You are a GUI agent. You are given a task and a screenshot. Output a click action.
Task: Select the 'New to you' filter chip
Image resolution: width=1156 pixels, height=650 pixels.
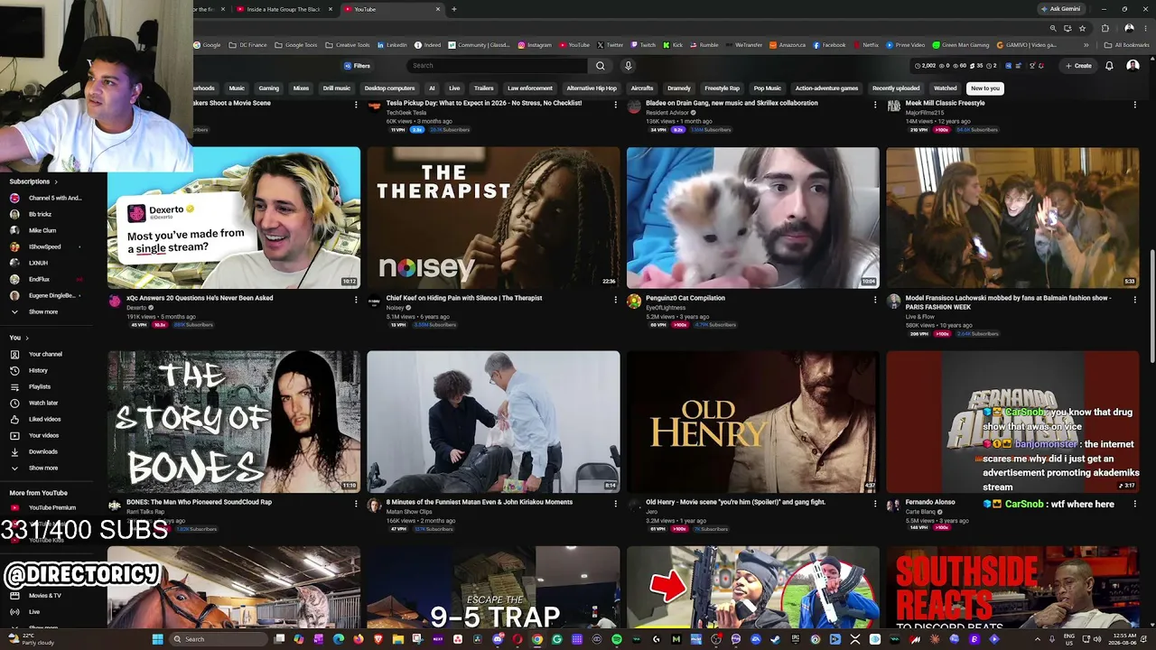coord(984,88)
